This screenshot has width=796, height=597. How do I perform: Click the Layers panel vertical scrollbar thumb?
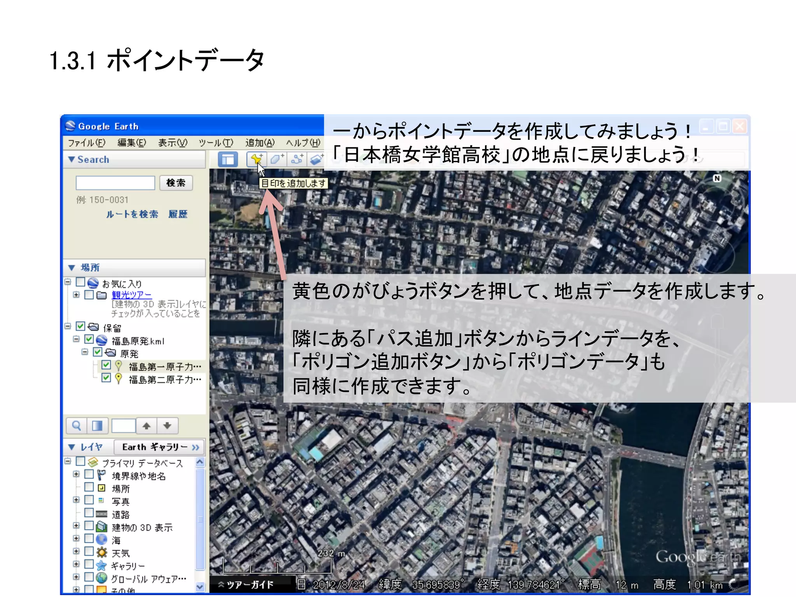pyautogui.click(x=200, y=520)
